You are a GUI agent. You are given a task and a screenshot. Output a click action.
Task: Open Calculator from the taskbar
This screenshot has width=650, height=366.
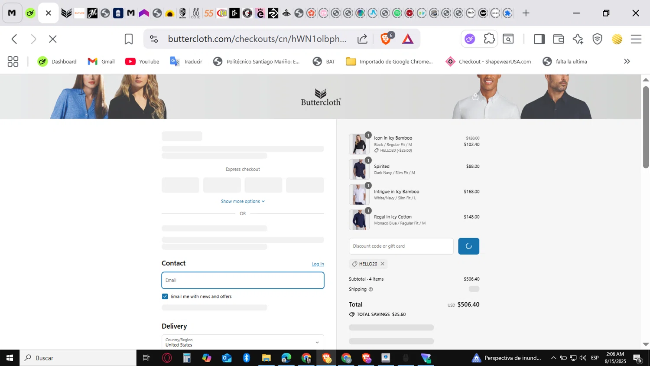187,358
